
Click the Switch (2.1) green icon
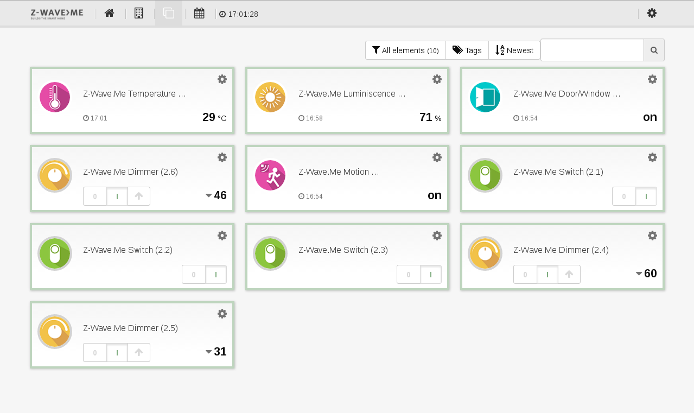point(485,175)
